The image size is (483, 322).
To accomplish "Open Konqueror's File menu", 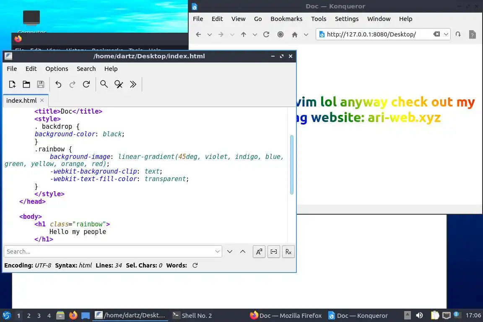I will click(x=198, y=19).
